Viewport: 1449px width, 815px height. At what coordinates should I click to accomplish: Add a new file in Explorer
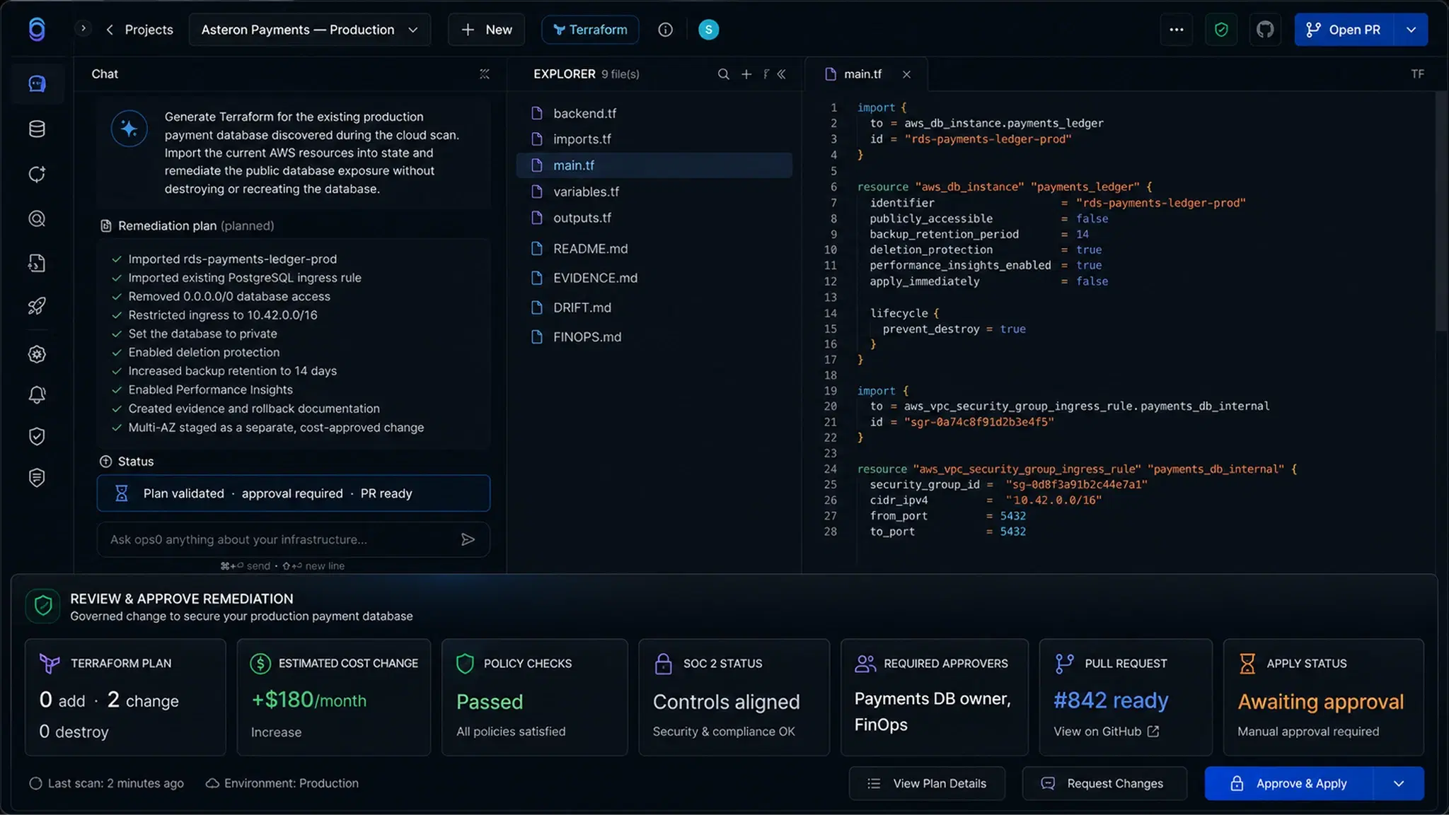tap(746, 74)
